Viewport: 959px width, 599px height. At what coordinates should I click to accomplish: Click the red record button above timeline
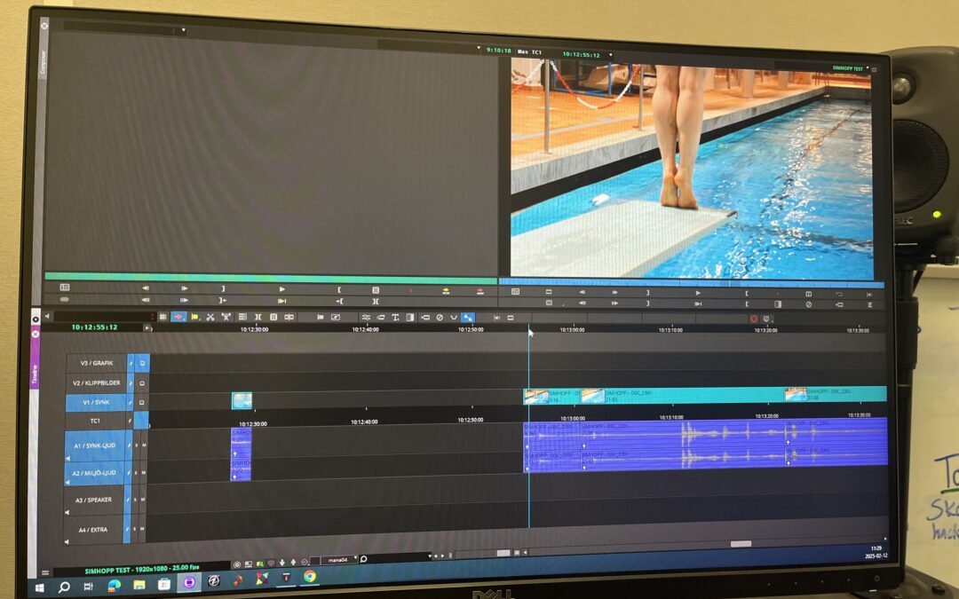click(754, 319)
